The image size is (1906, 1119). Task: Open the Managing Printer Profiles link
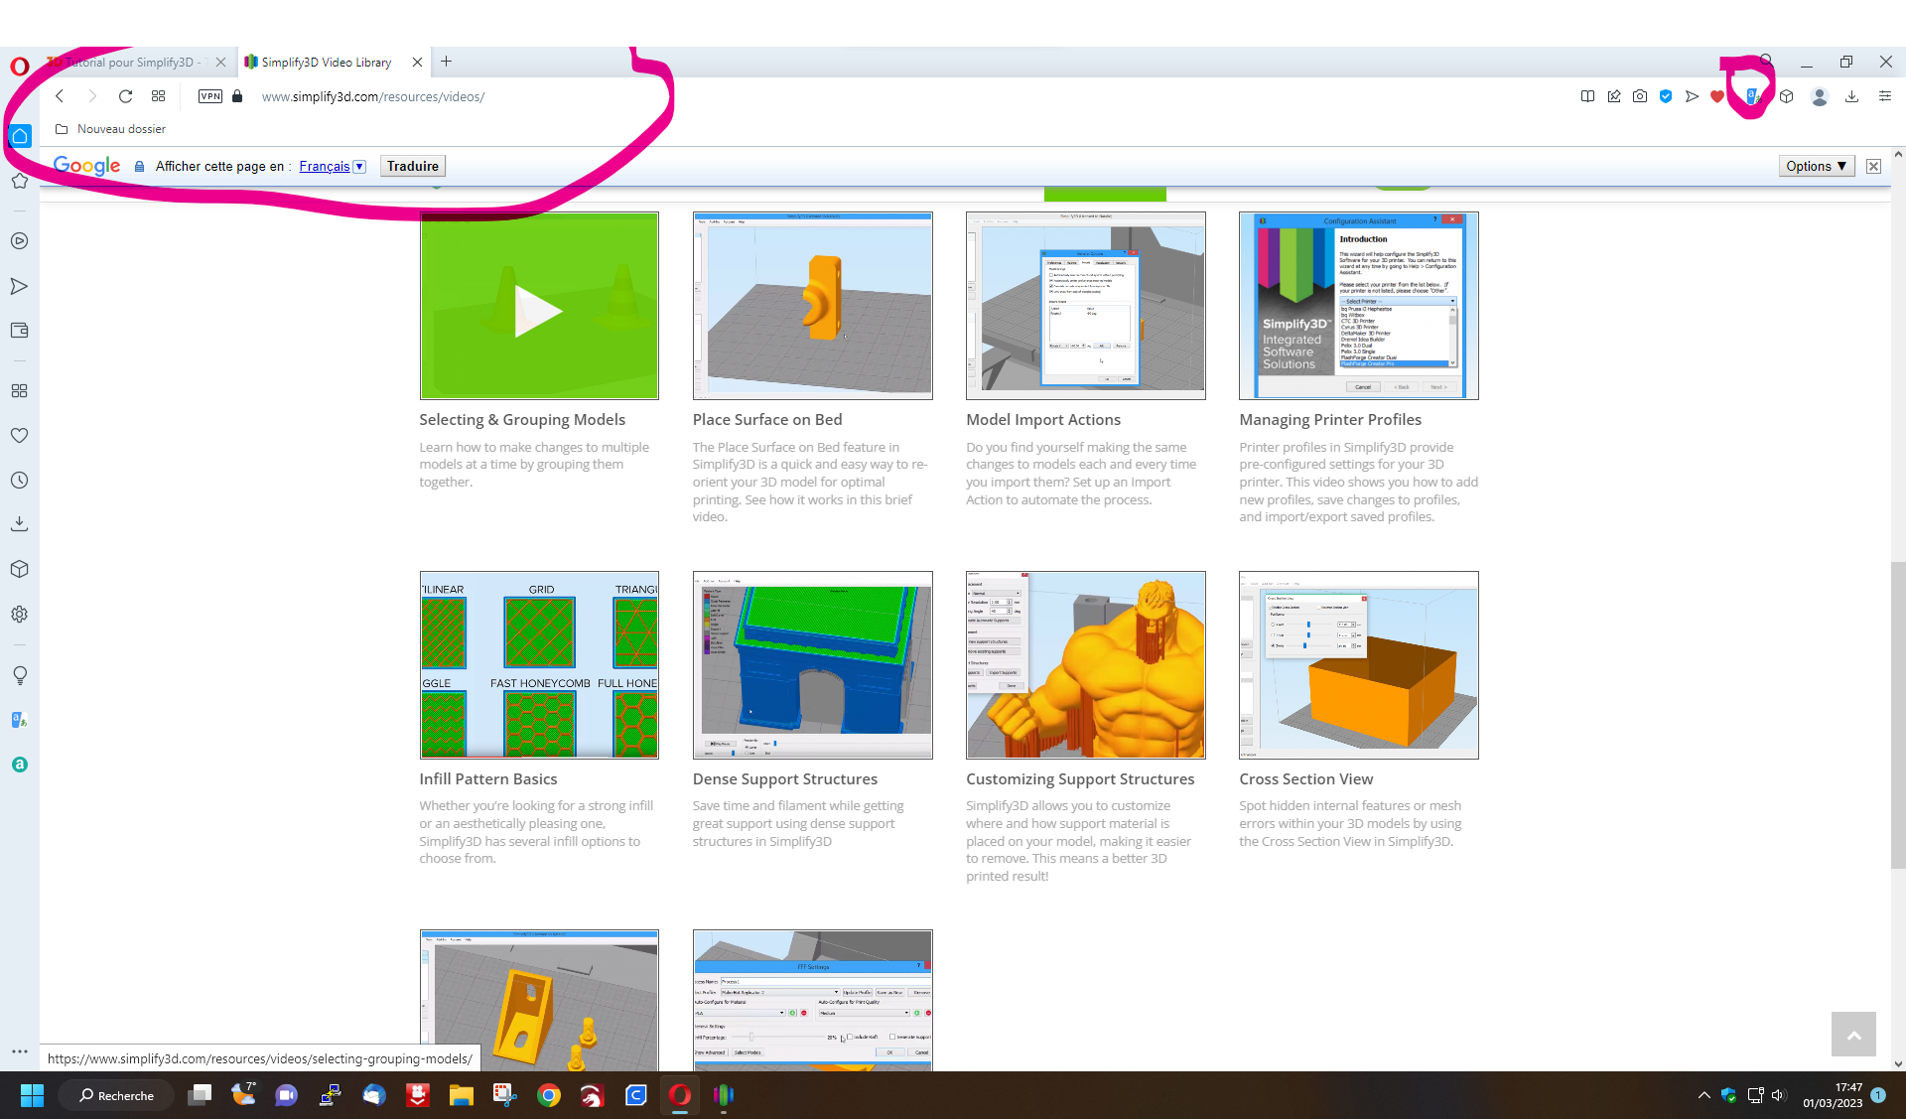point(1330,420)
